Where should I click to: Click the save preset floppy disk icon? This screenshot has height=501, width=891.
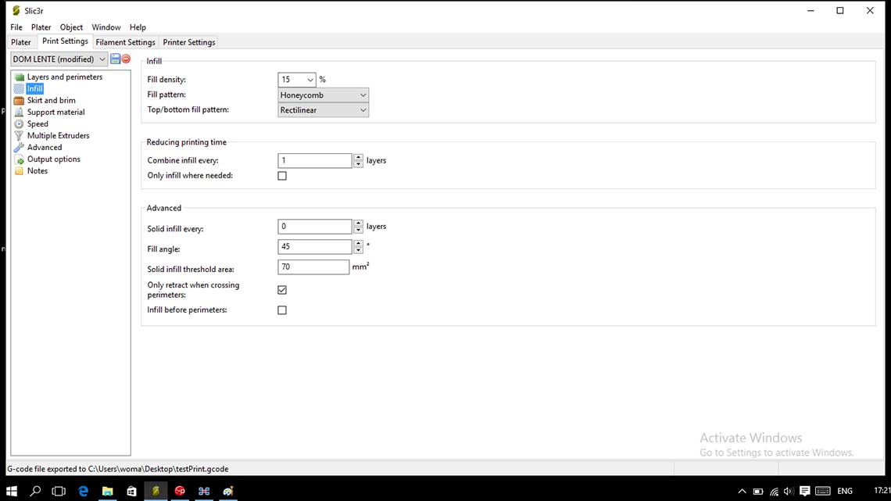coord(116,59)
